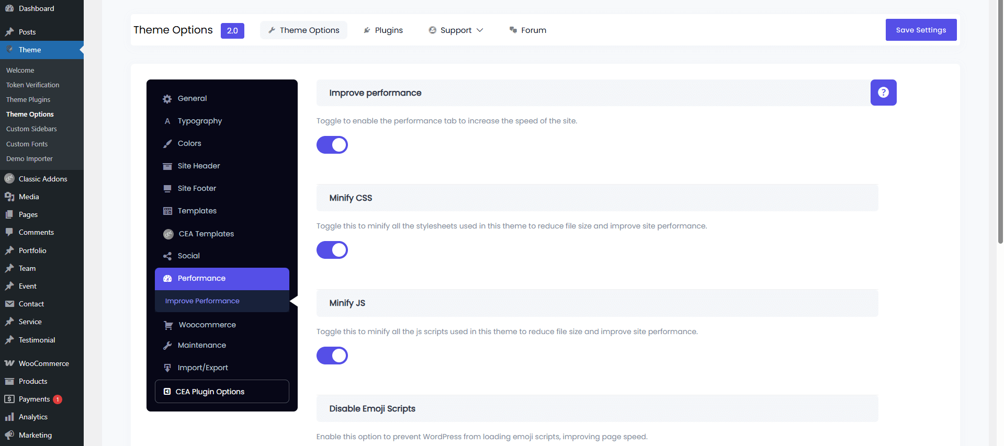Open the Forum tab

tap(528, 30)
